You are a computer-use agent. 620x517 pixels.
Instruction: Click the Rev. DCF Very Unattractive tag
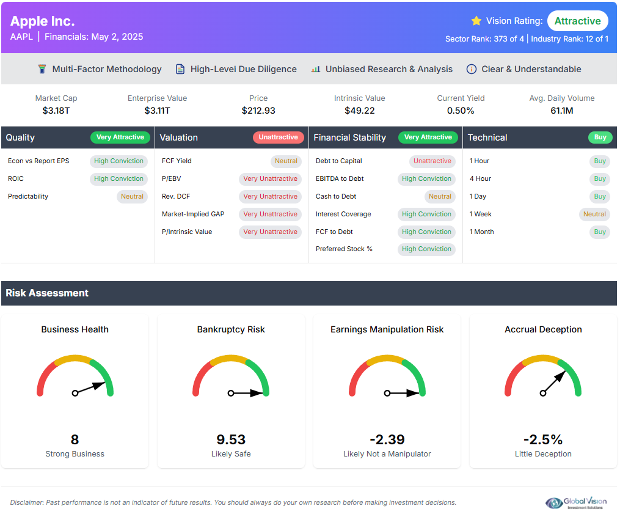pos(270,197)
